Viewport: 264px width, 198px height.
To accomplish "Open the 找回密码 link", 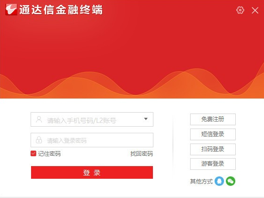I will 142,154.
